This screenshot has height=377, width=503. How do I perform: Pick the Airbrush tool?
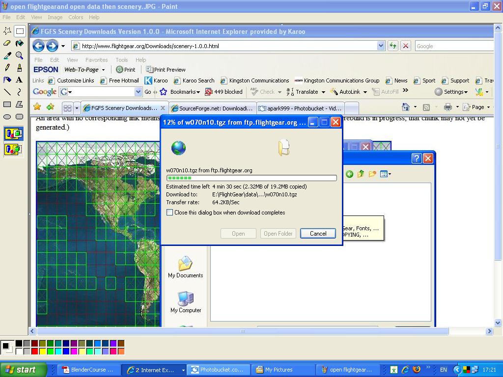[x=7, y=80]
